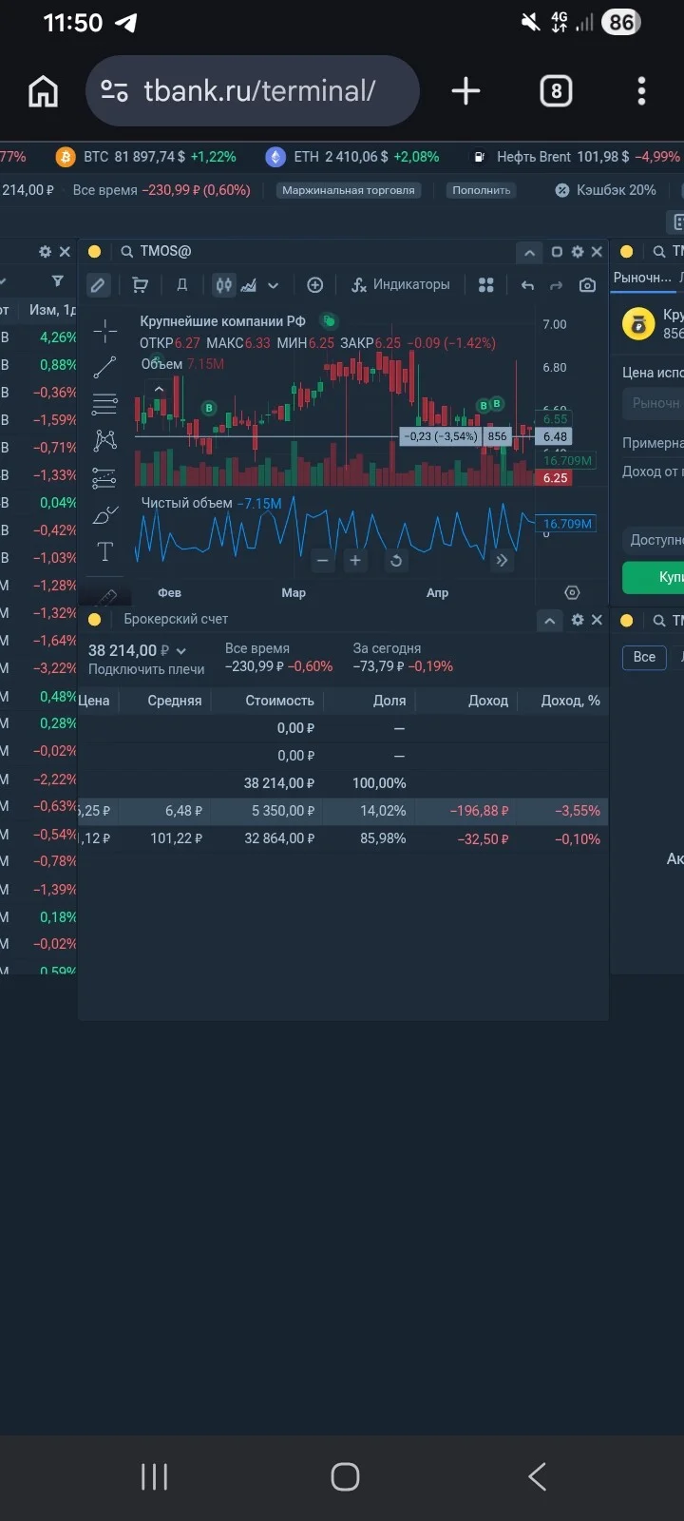
Task: Select the crosshair cursor tool
Action: (x=105, y=331)
